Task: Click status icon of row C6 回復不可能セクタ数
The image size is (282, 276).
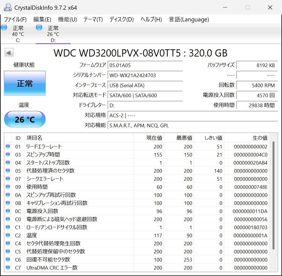Action: [8, 260]
